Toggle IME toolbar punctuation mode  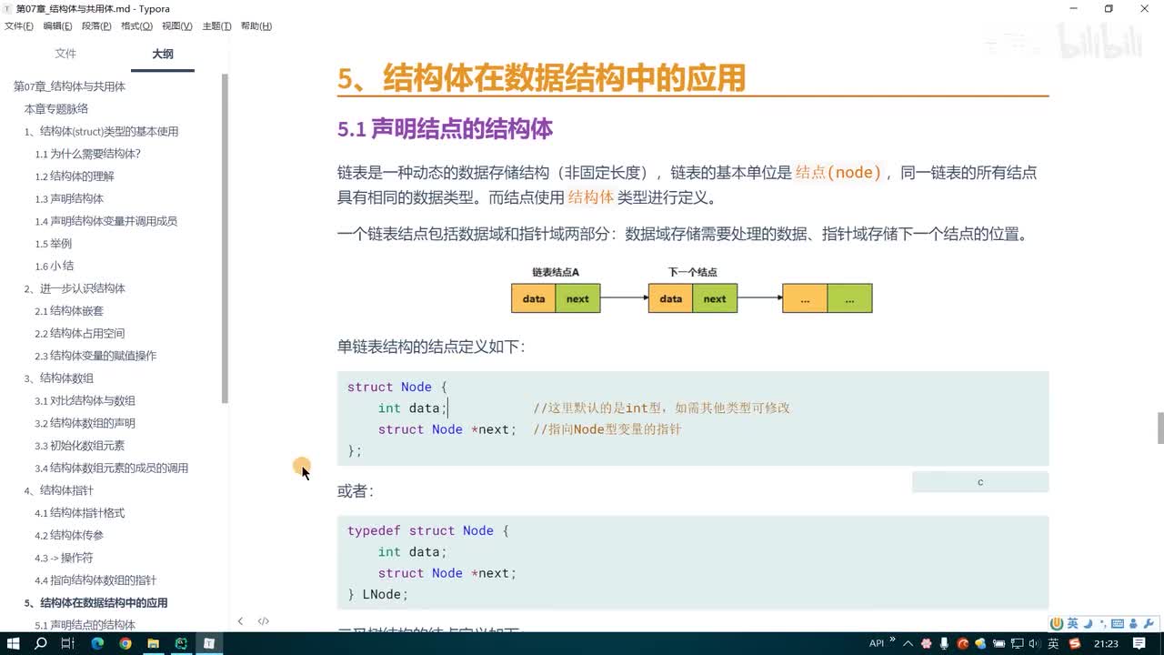1102,624
